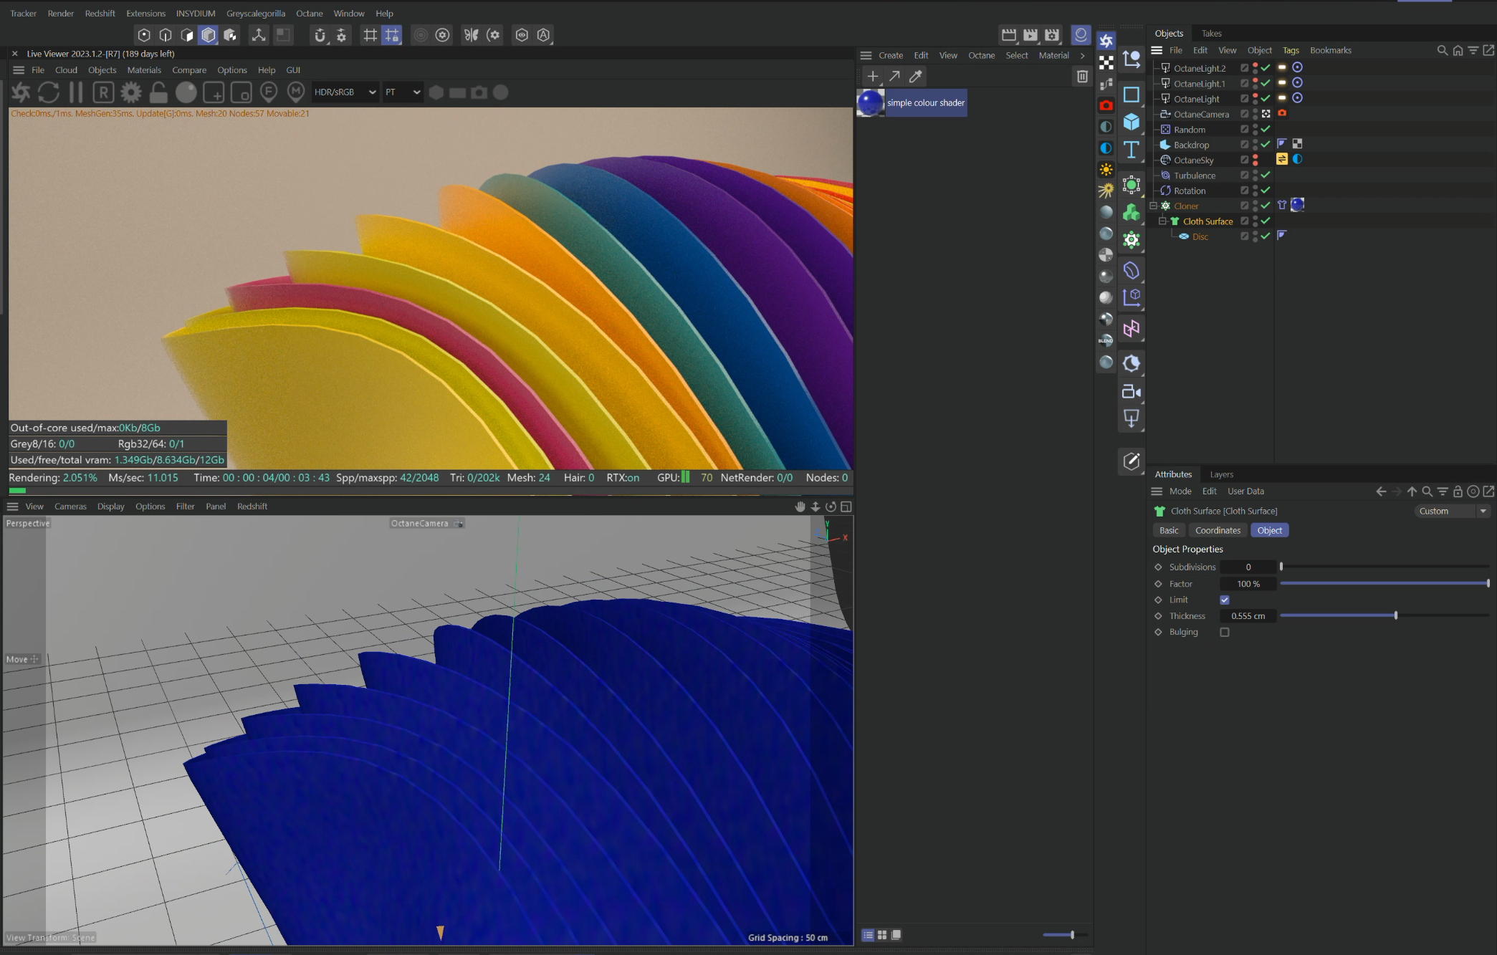Uncheck the Limit checkbox
The height and width of the screenshot is (955, 1497).
tap(1225, 600)
